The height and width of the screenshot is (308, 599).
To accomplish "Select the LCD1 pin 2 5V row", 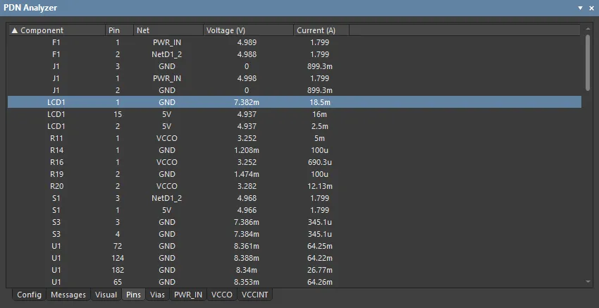I will point(295,126).
